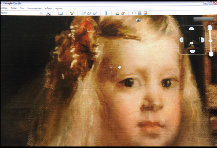Pan the painting right with the arrow
The height and width of the screenshot is (148, 217).
[203, 40]
